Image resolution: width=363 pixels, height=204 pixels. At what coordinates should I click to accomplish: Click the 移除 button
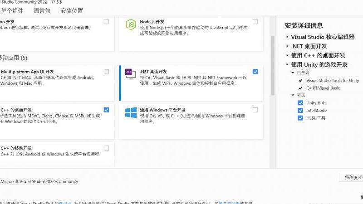[353, 177]
